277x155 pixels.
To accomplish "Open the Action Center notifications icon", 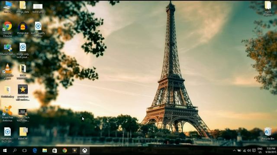I will coord(254,151).
